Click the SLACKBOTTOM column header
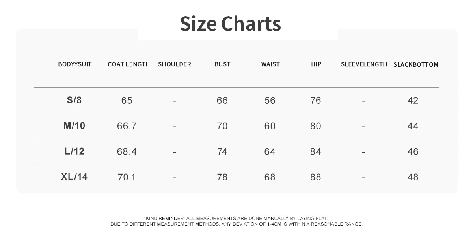The height and width of the screenshot is (241, 473). pos(415,64)
